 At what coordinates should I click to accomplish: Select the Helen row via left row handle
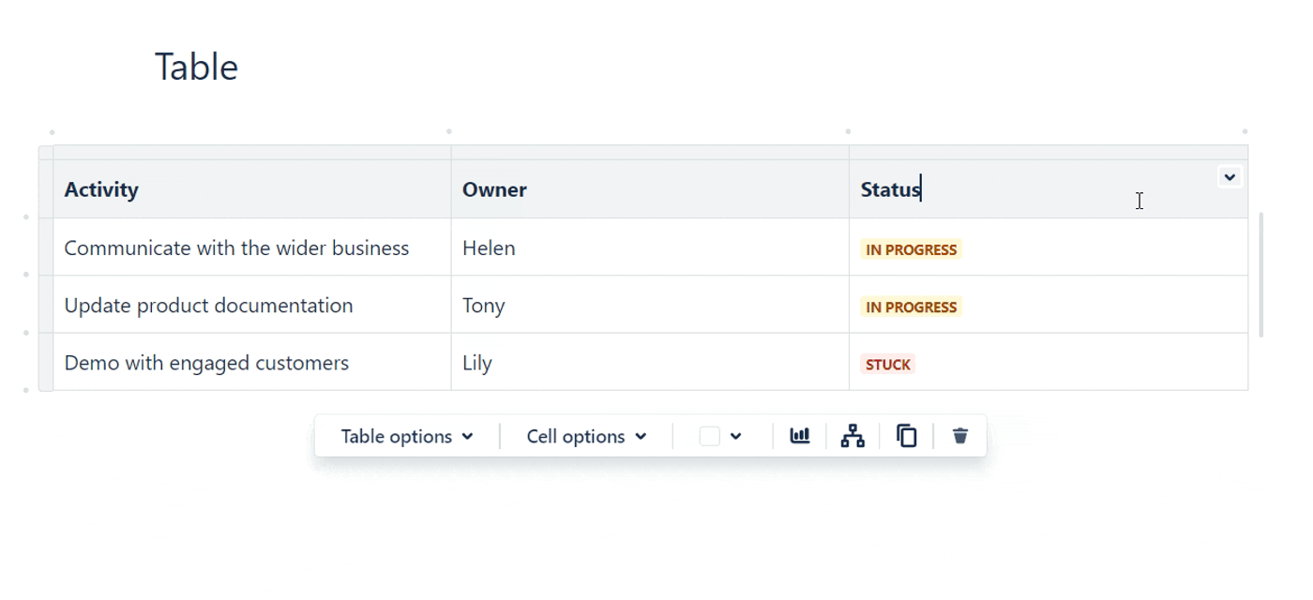[46, 247]
